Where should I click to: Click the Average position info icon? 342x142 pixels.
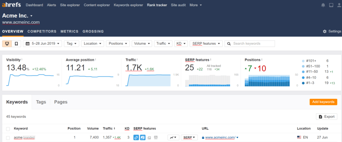point(95,59)
